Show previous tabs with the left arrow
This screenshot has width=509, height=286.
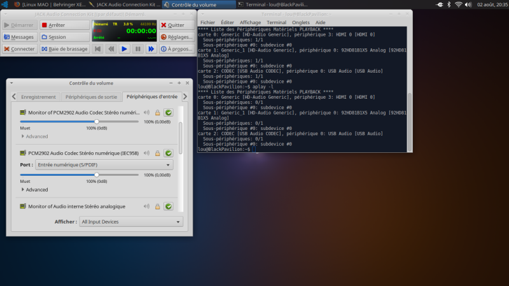(x=13, y=97)
